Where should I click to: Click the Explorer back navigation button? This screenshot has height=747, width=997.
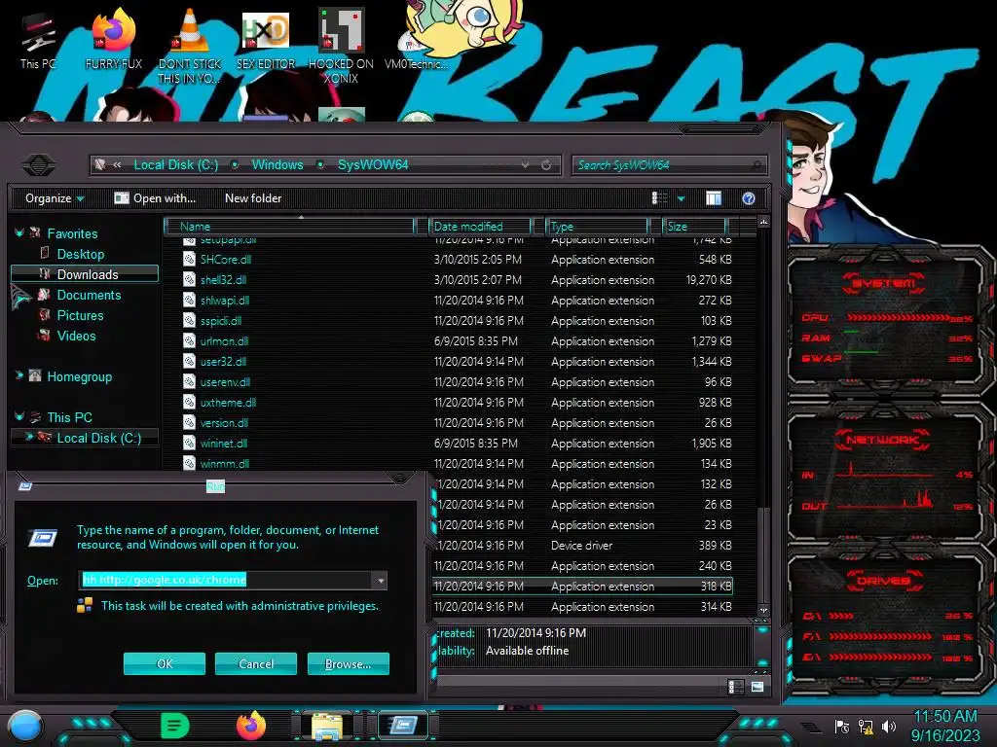pyautogui.click(x=39, y=164)
